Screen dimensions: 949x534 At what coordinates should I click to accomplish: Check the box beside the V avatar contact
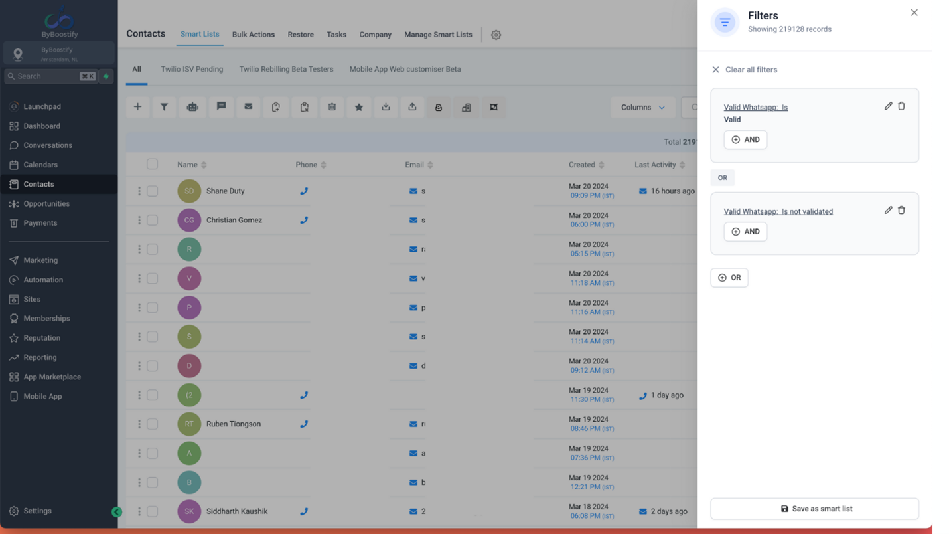coord(153,279)
